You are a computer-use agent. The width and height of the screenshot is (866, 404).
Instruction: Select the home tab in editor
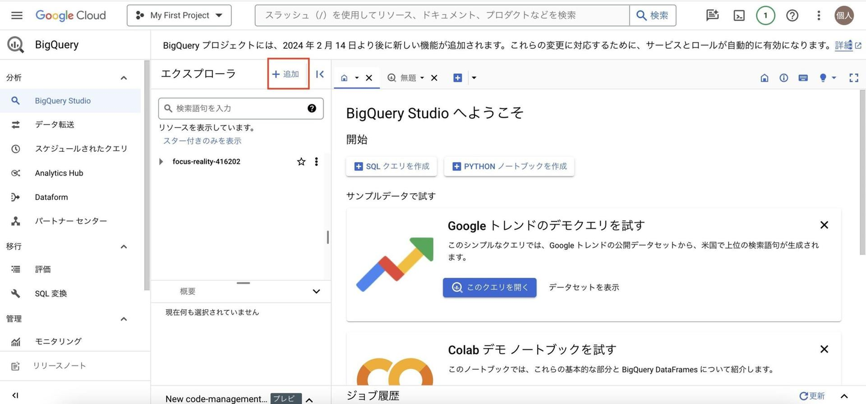pyautogui.click(x=344, y=77)
